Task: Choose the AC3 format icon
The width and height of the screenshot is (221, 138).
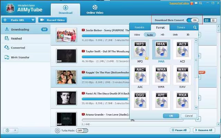Action: pyautogui.click(x=182, y=50)
